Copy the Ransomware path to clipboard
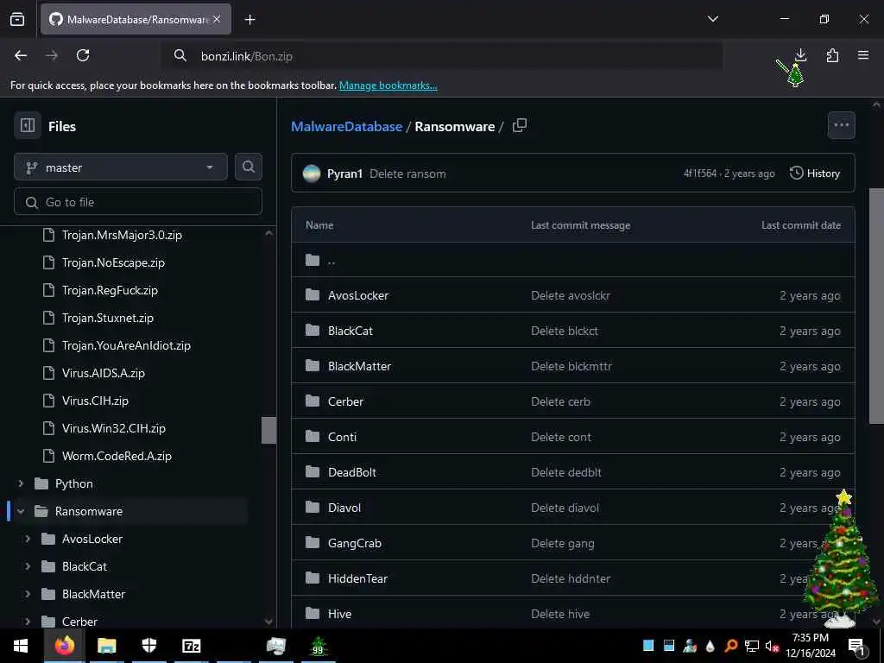Image resolution: width=884 pixels, height=663 pixels. coord(519,126)
